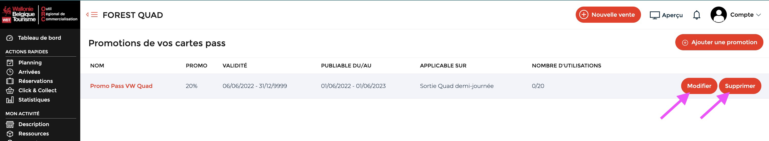Click the Click & Collect basket icon

tap(10, 90)
